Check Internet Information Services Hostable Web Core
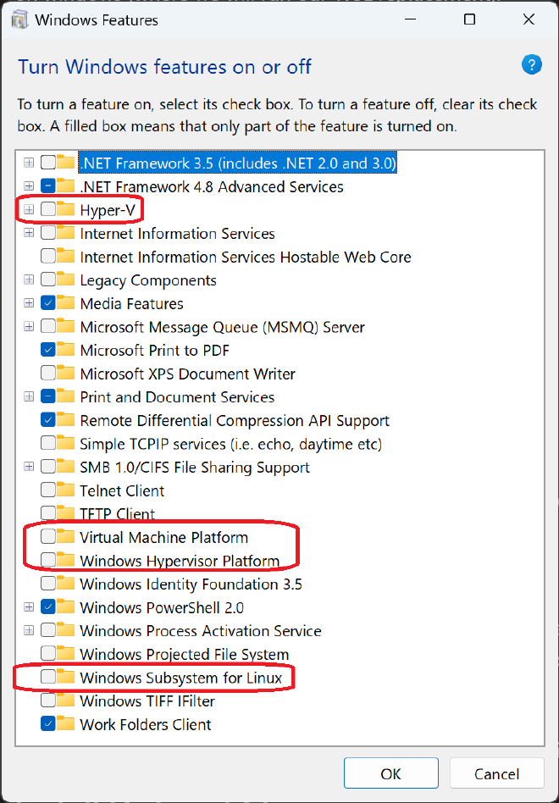 (48, 257)
